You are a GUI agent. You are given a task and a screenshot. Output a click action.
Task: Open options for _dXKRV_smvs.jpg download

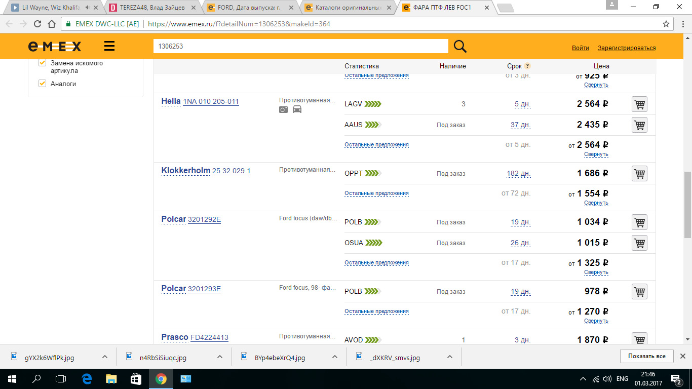tap(450, 357)
